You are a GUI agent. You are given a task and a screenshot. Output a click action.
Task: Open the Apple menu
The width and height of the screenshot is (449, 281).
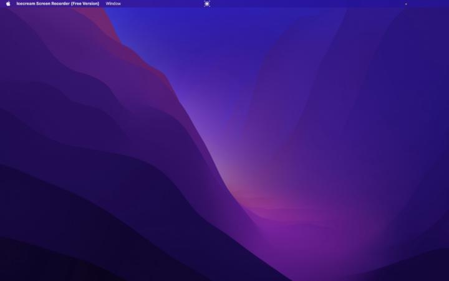pyautogui.click(x=8, y=4)
